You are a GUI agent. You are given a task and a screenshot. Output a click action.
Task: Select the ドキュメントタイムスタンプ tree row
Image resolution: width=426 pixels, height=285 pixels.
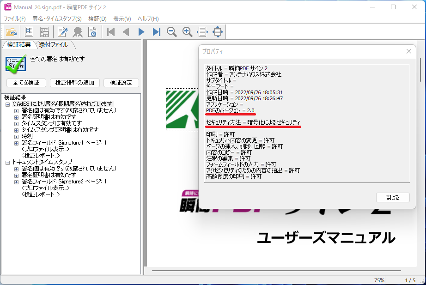(x=42, y=162)
